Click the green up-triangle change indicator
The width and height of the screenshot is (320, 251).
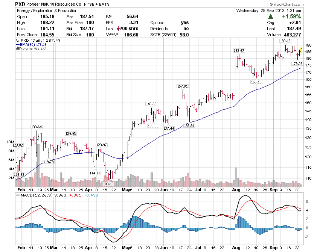coord(271,17)
